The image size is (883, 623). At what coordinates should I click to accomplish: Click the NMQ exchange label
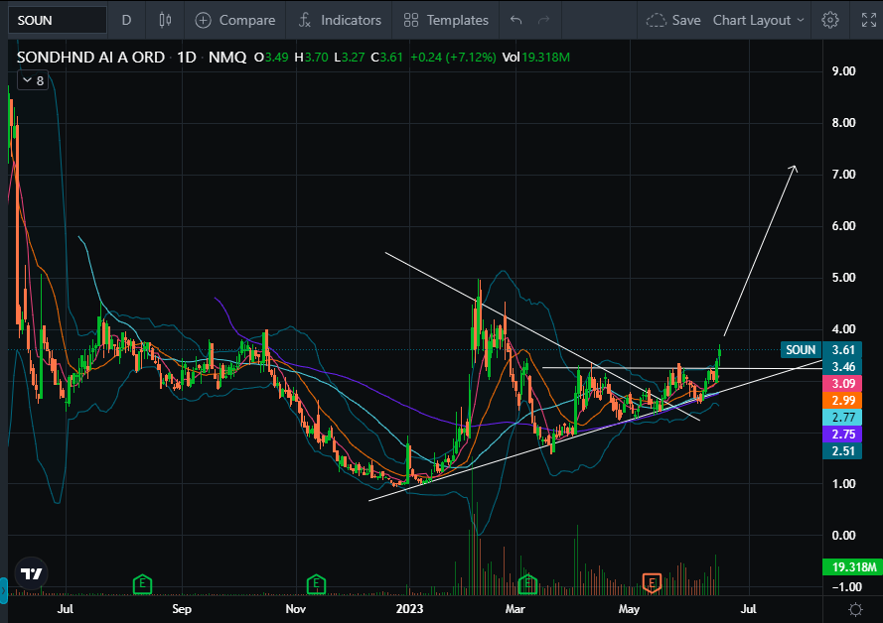click(227, 58)
